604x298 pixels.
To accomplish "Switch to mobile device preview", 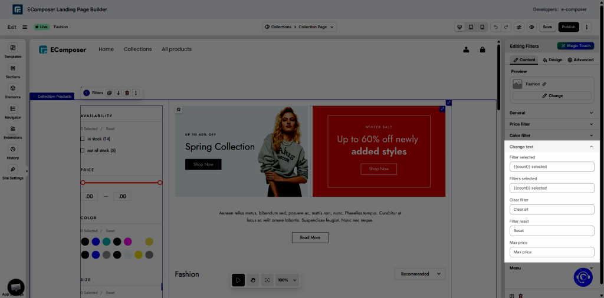I will 482,27.
